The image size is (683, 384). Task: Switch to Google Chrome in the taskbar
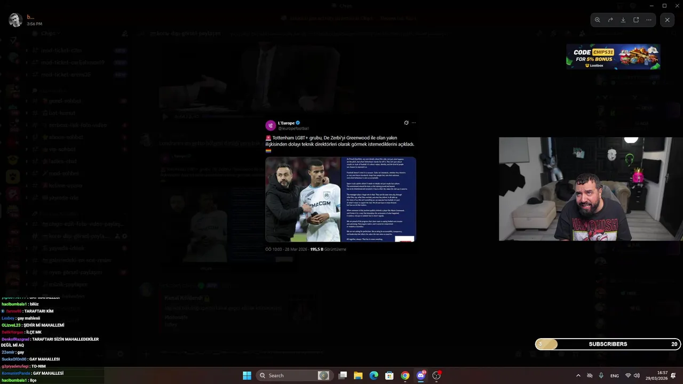pos(405,375)
